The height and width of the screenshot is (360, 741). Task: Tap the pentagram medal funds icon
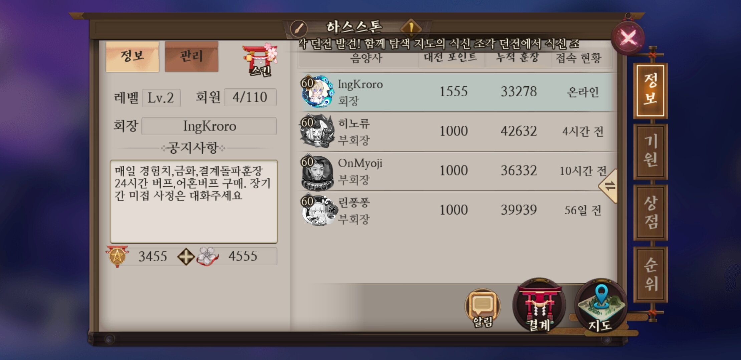(x=117, y=256)
